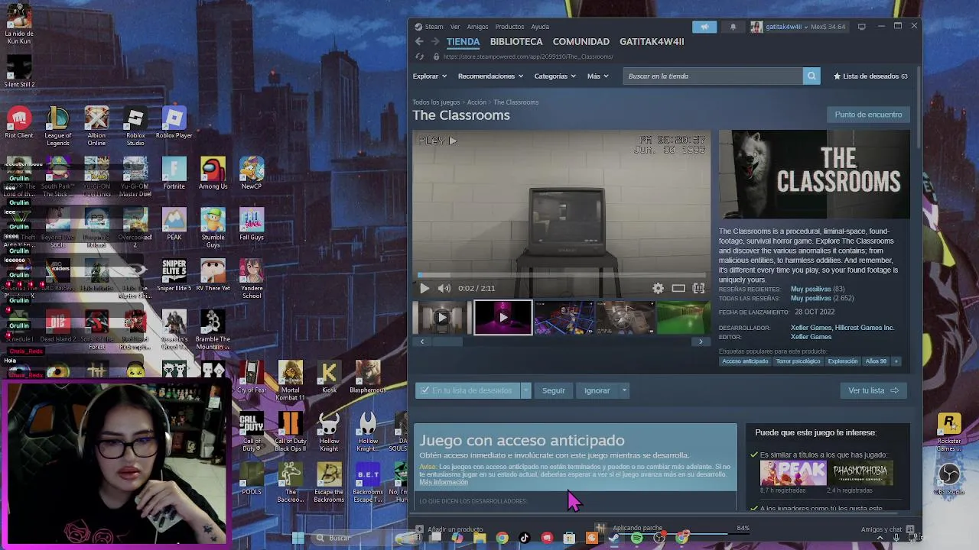Click the store search magnifier button
This screenshot has width=979, height=550.
[811, 76]
